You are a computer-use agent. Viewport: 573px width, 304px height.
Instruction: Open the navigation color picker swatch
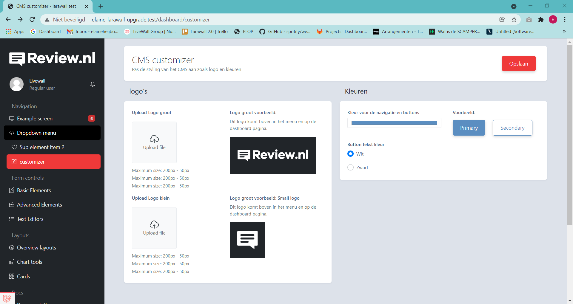click(x=394, y=123)
